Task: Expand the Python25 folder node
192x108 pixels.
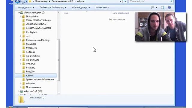Action: coord(21,64)
